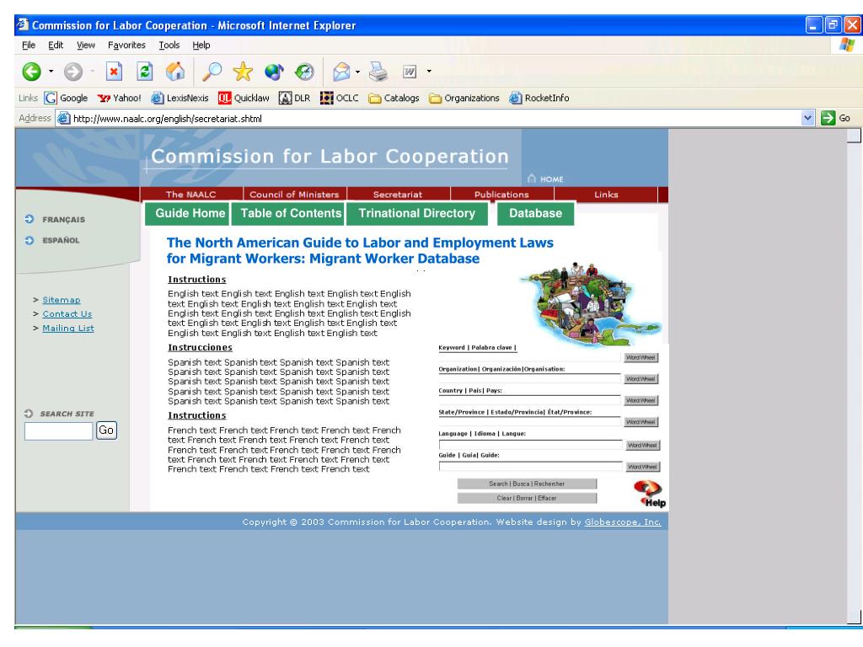Open the Catalogs folder in Links bar
863x647 pixels.
point(394,98)
